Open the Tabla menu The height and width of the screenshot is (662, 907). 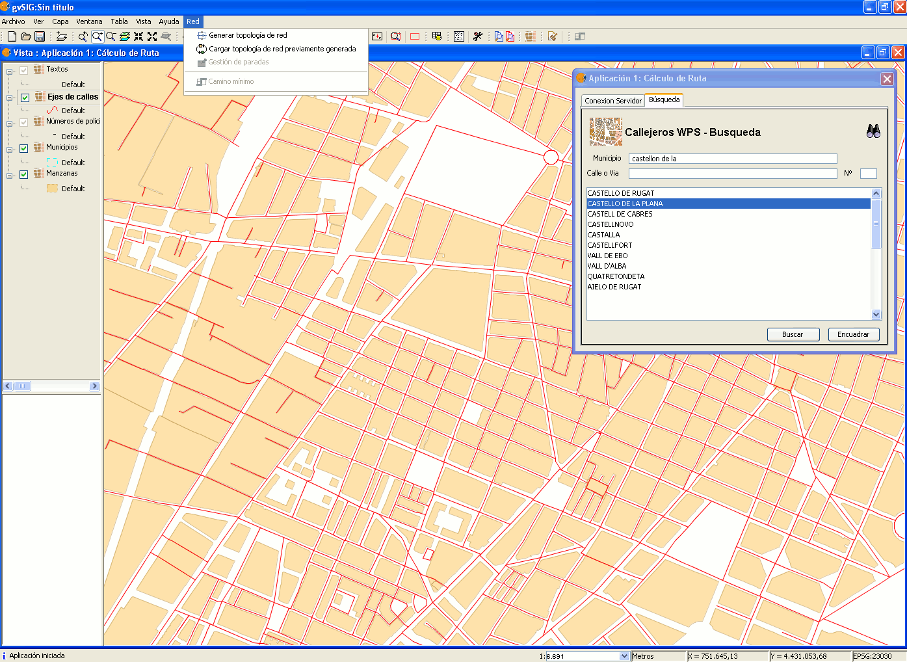click(119, 21)
